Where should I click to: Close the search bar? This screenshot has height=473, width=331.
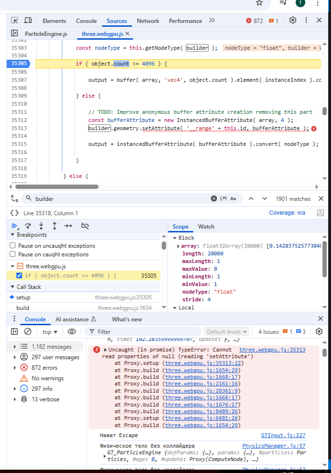[321, 198]
